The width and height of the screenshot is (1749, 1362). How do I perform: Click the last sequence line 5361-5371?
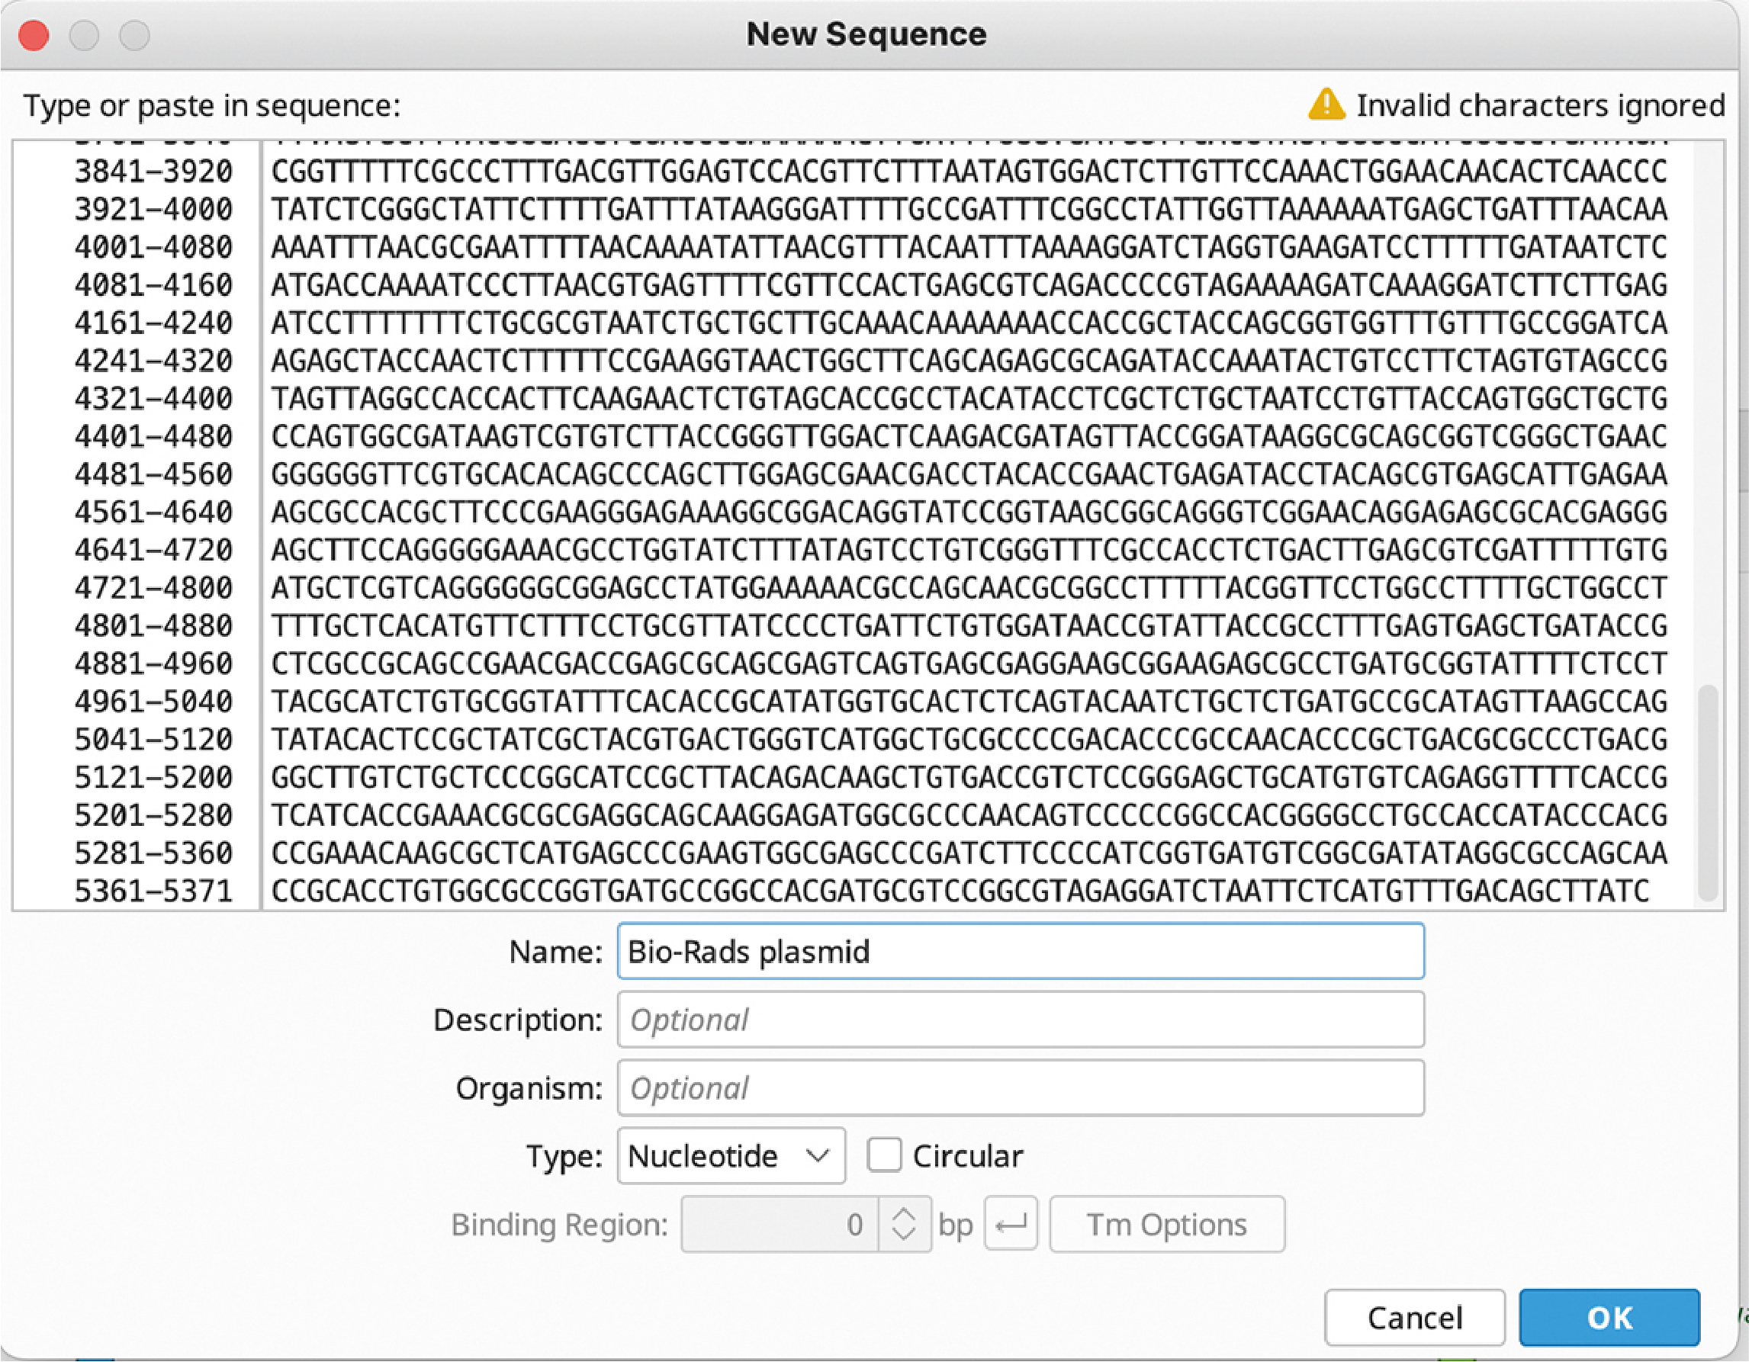(x=862, y=891)
